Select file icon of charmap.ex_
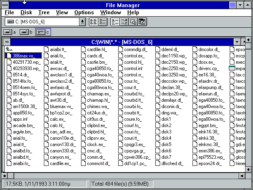 click(83, 94)
